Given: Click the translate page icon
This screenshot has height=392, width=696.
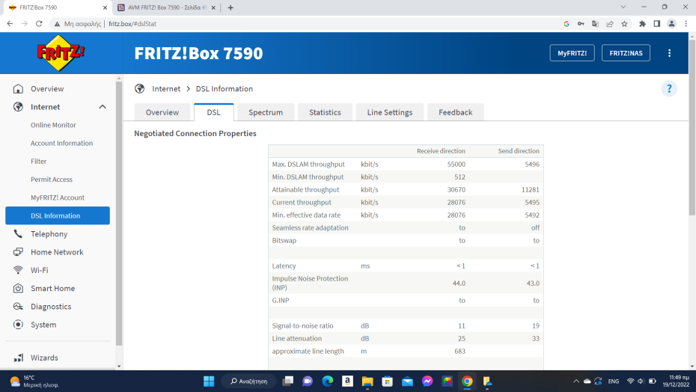Looking at the screenshot, I should [x=595, y=24].
